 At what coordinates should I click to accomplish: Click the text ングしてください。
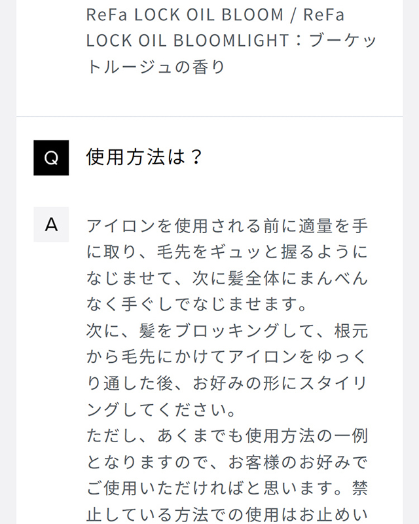pos(161,409)
